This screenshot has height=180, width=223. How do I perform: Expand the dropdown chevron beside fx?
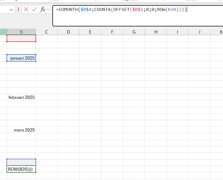tap(49, 10)
